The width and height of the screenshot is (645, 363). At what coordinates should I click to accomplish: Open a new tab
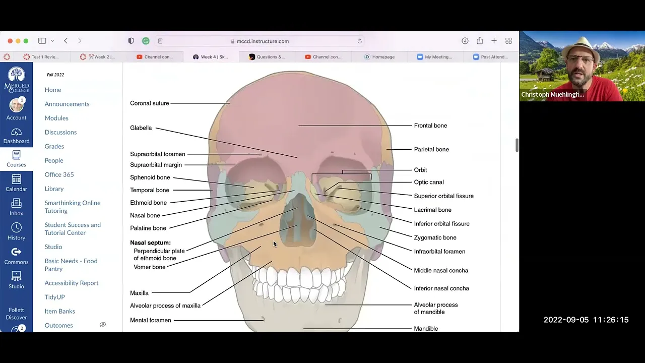pyautogui.click(x=494, y=41)
